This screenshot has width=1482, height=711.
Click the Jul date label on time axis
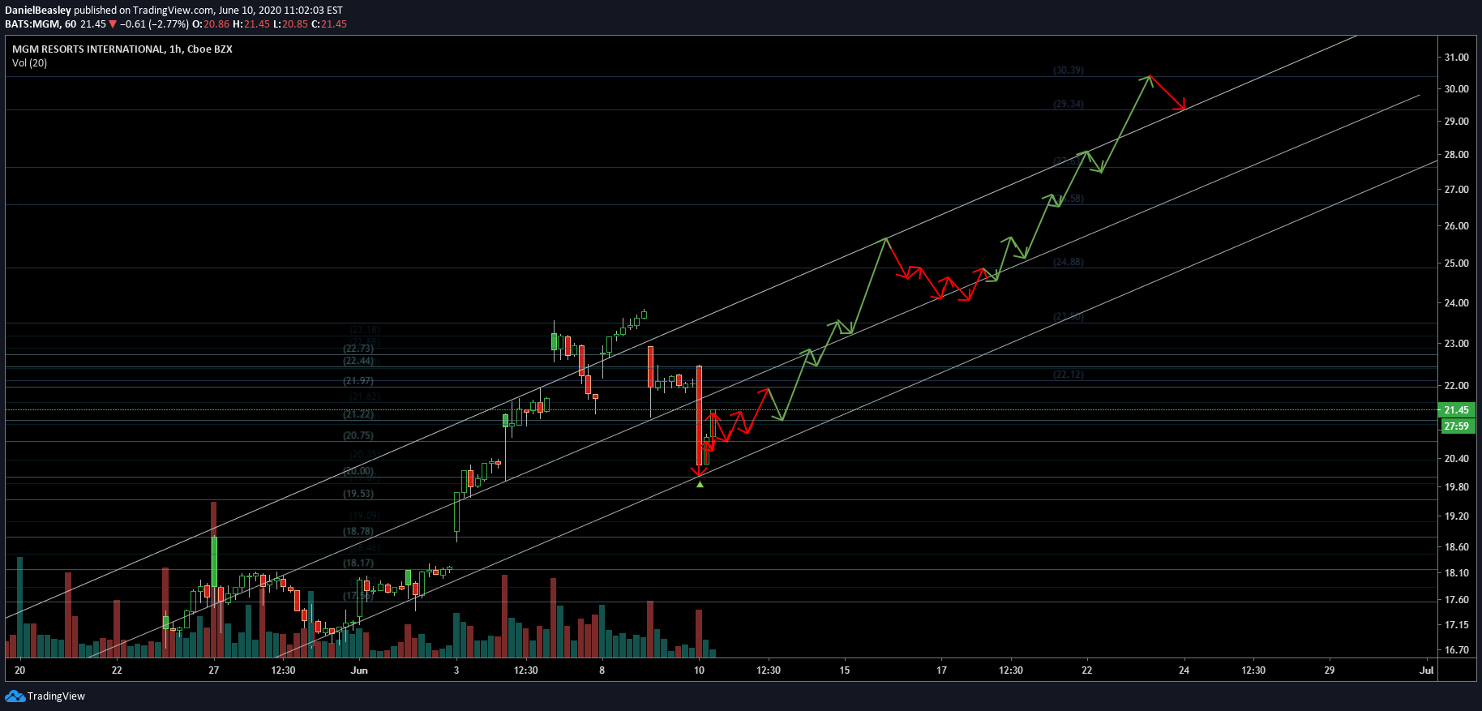(x=1427, y=670)
